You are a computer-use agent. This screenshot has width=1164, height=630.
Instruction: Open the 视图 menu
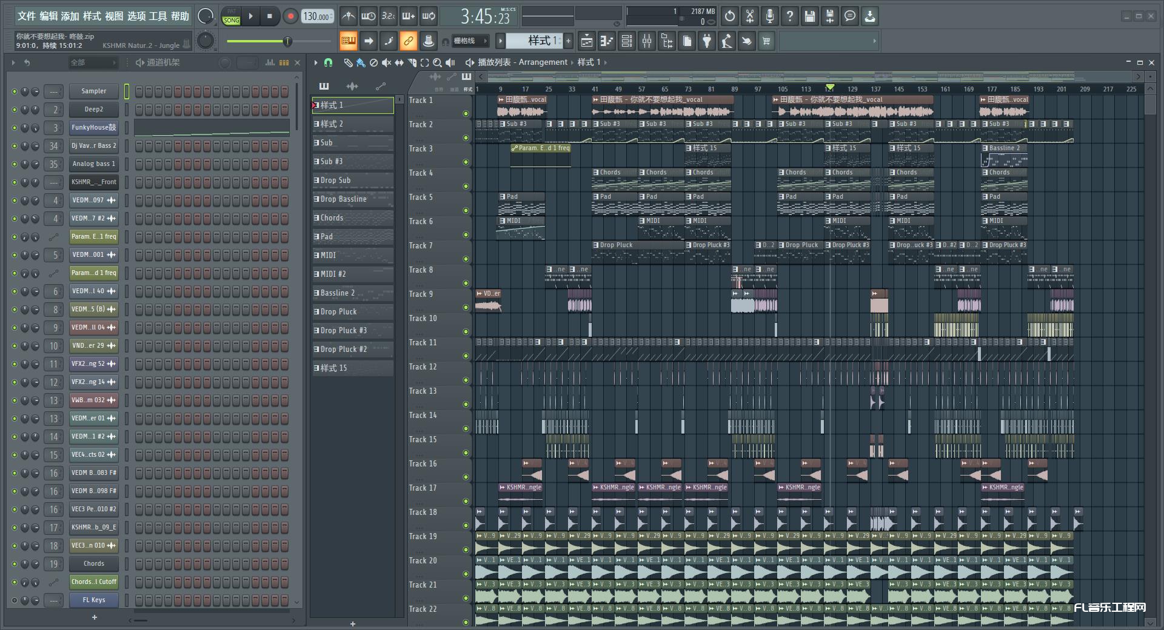[114, 16]
